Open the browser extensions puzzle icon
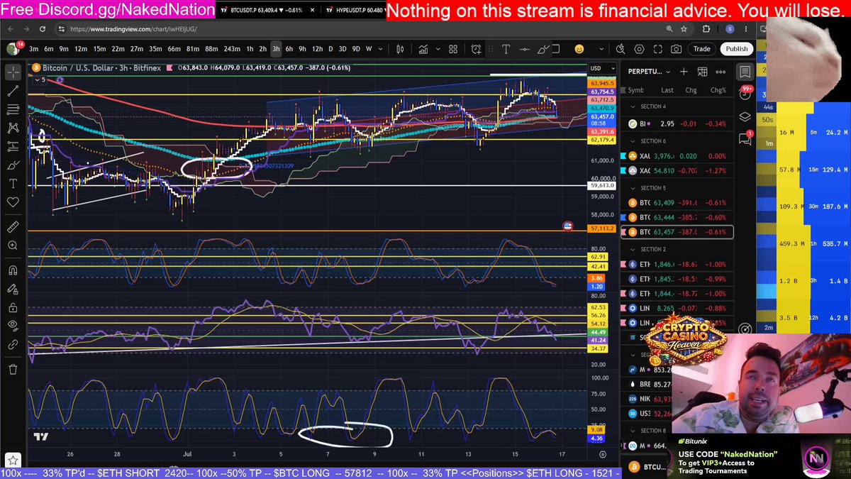The height and width of the screenshot is (479, 851). pos(706,29)
